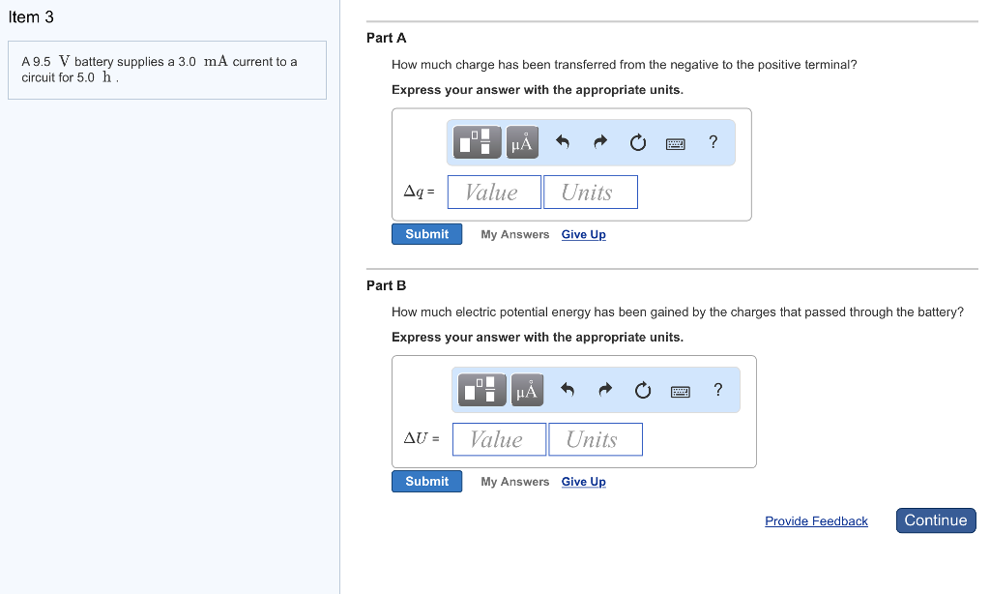The image size is (990, 594).
Task: Show keyboard shortcuts for Part A
Action: (x=676, y=143)
